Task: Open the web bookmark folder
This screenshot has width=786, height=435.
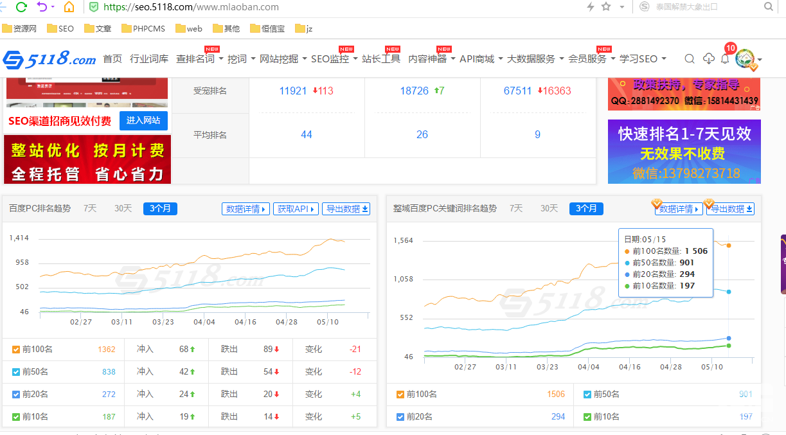Action: [188, 28]
